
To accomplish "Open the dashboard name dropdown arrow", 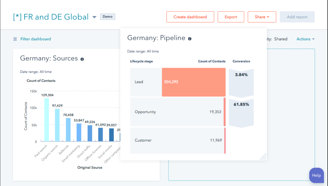I will pos(94,17).
